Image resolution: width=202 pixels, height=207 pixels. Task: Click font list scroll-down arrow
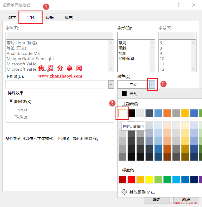(111, 69)
